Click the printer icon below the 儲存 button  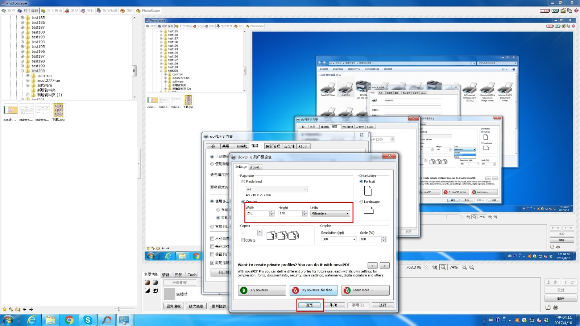click(555, 308)
